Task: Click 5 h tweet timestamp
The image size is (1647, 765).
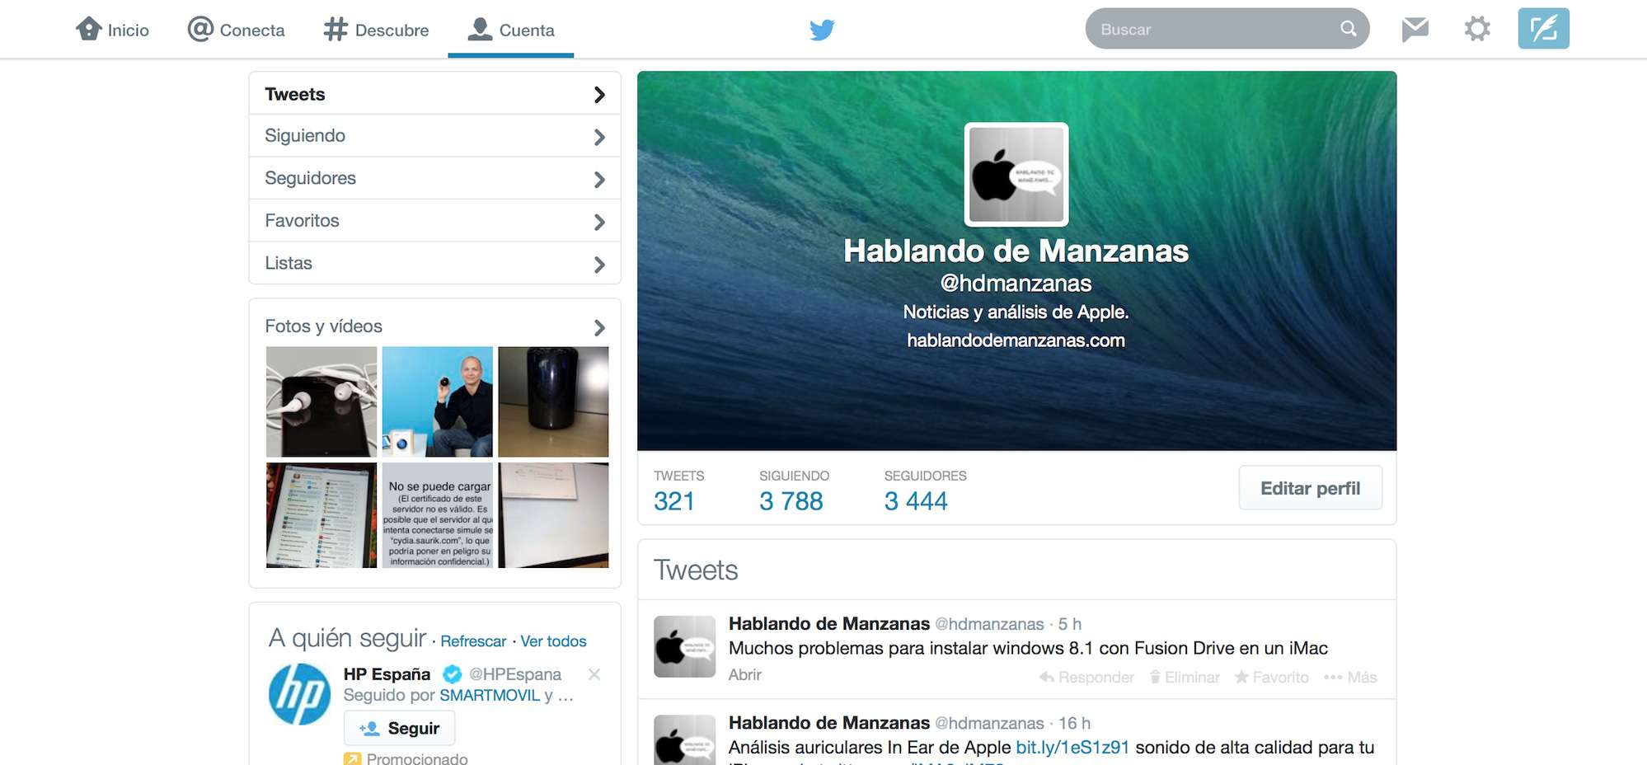Action: pos(1070,624)
